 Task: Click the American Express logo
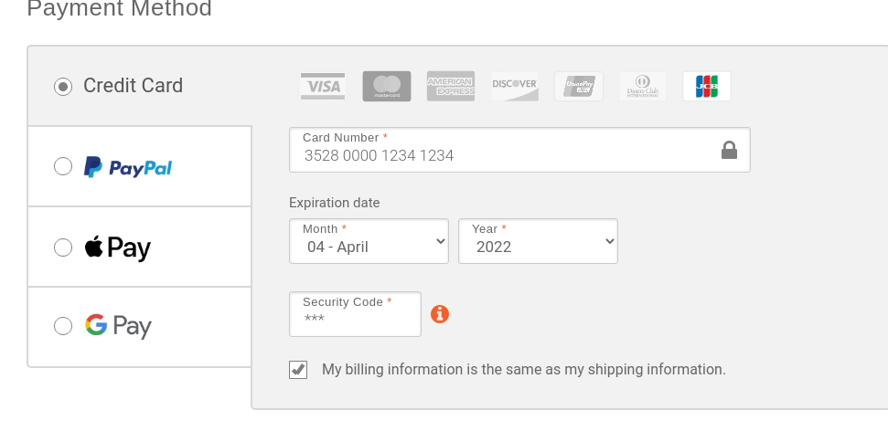(451, 87)
